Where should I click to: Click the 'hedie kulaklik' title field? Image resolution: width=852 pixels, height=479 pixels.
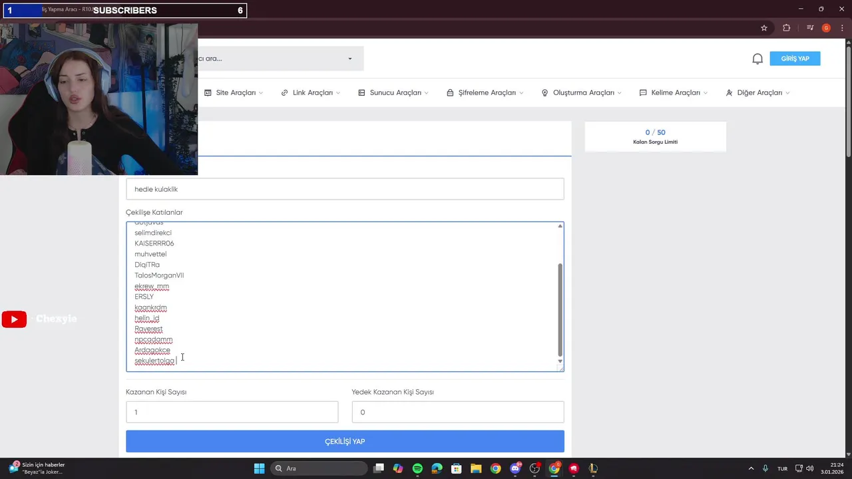click(345, 189)
